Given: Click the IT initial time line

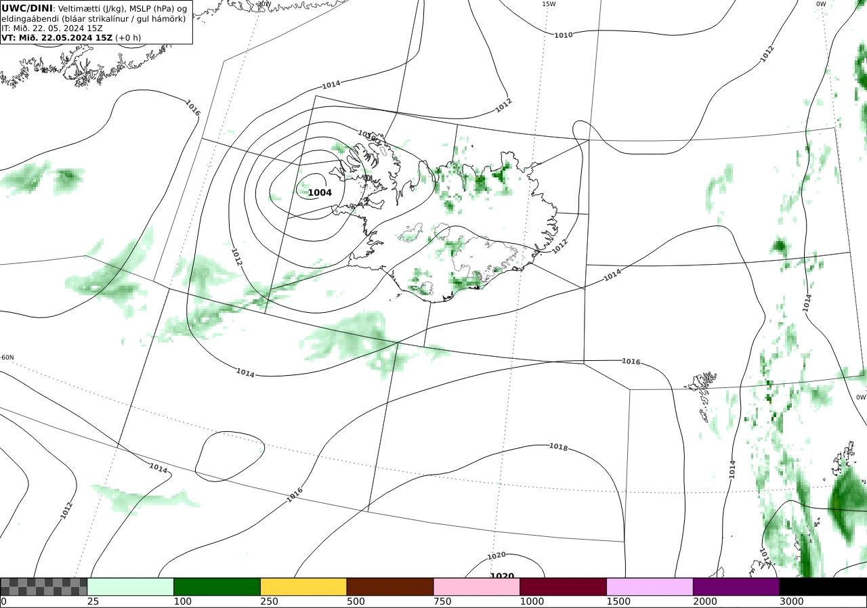Looking at the screenshot, I should coord(52,28).
